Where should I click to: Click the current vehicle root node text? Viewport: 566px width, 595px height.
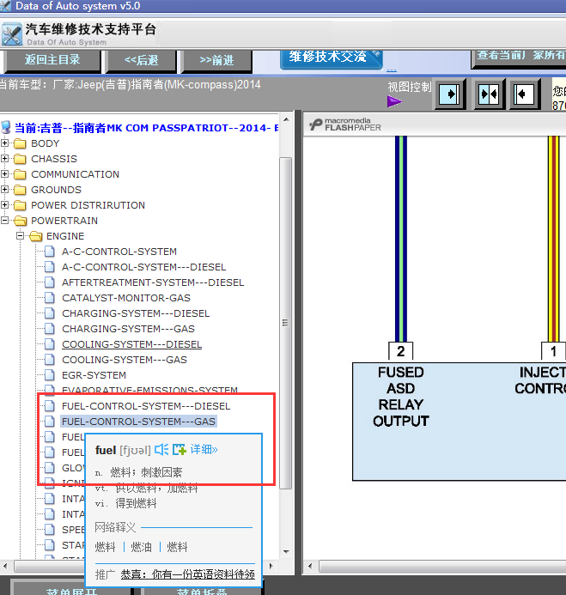click(147, 128)
